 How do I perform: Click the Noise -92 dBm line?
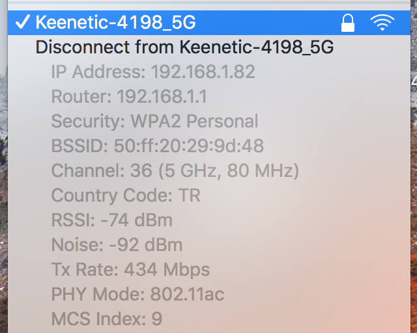(x=117, y=245)
